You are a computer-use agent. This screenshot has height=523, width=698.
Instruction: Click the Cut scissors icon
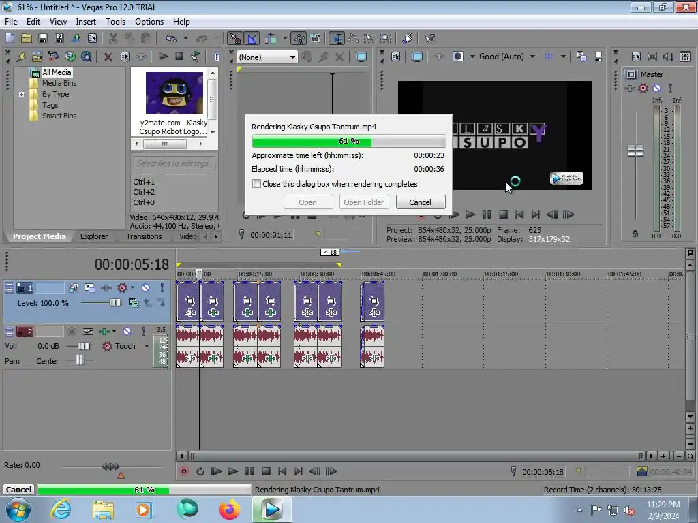click(x=113, y=38)
